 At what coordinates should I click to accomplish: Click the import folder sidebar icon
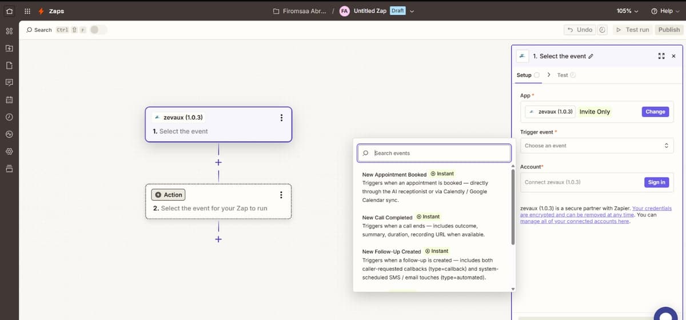click(x=9, y=48)
